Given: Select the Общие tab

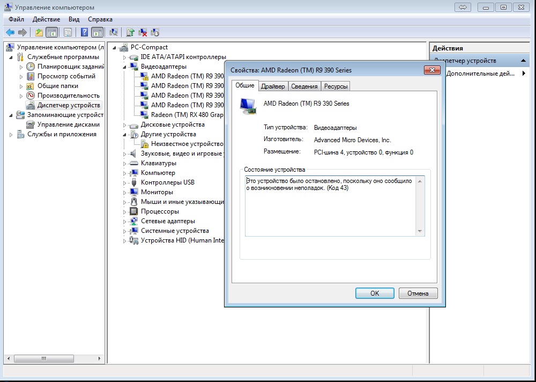Looking at the screenshot, I should [x=245, y=85].
